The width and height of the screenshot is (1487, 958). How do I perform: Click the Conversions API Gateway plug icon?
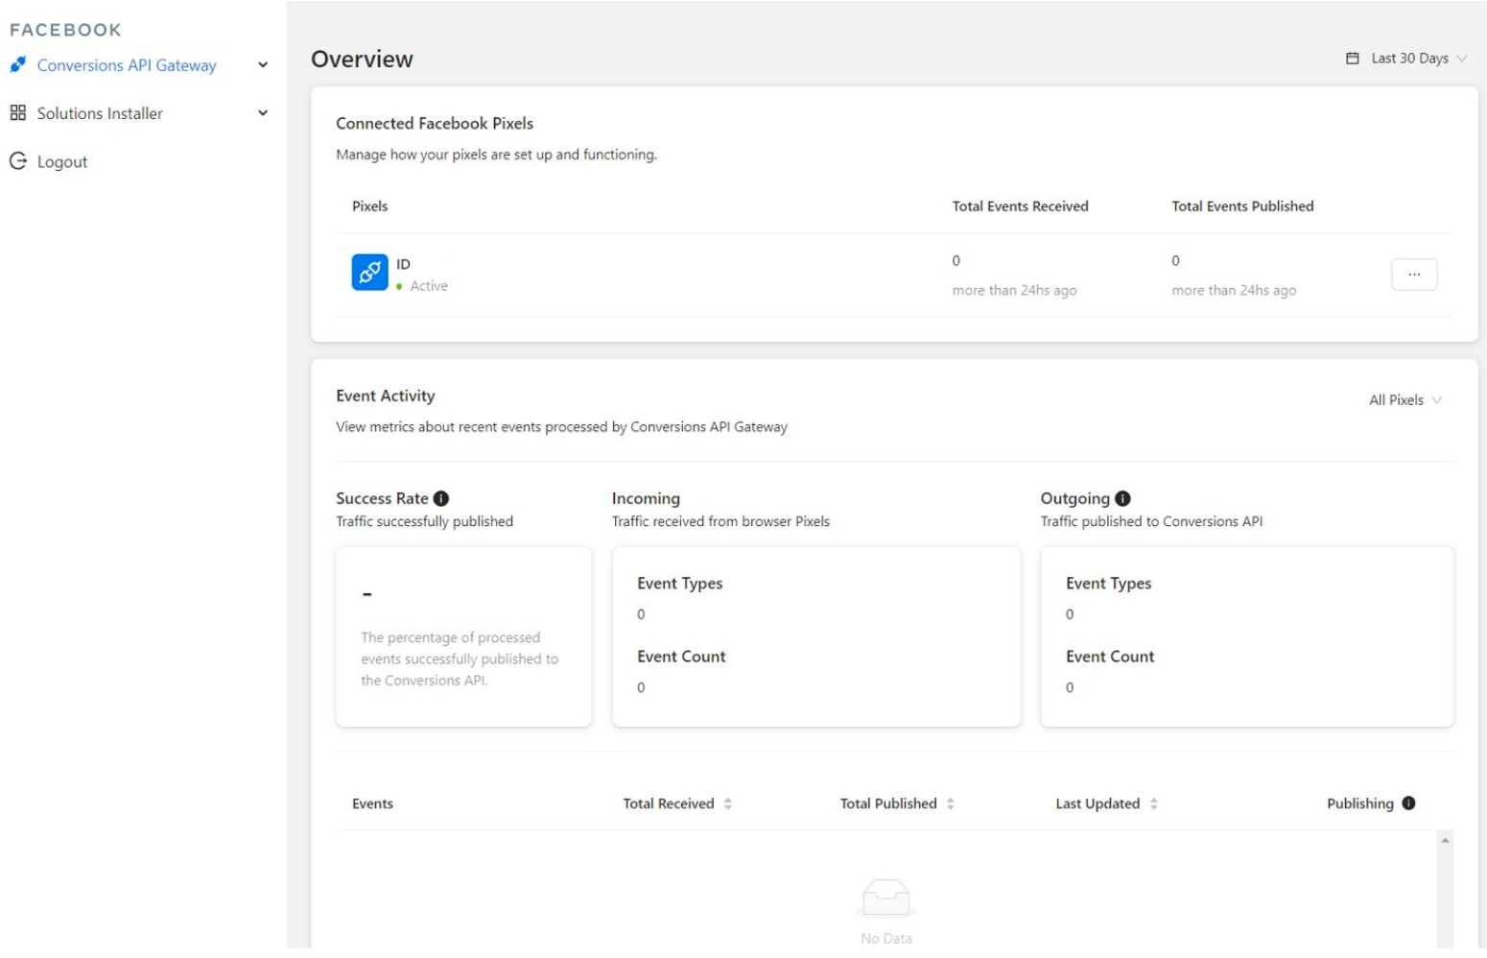pos(17,64)
